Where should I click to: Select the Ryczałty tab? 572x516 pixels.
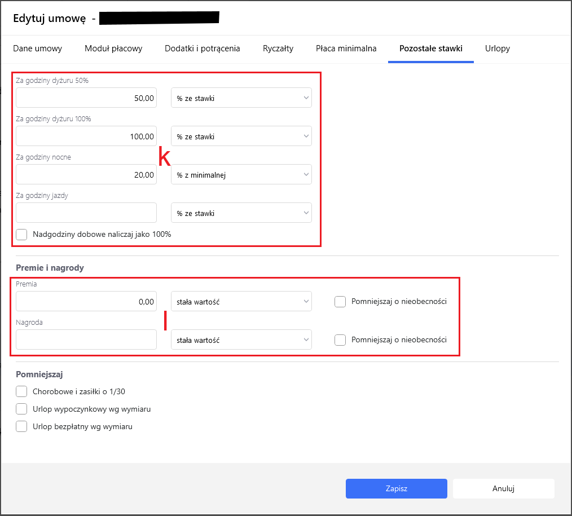click(278, 48)
